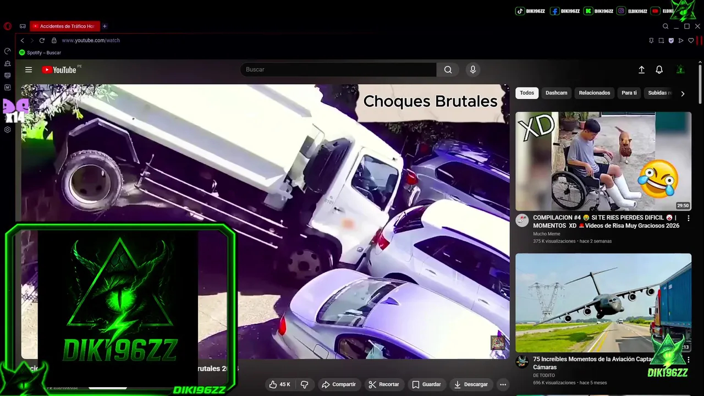Viewport: 704px width, 396px height.
Task: Select the Dashcam filter chip
Action: pos(556,93)
